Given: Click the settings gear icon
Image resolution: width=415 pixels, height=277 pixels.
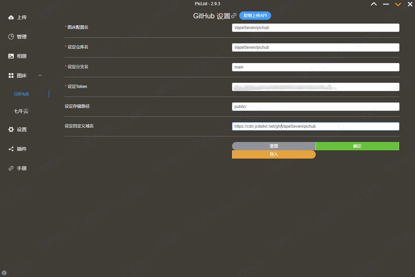Looking at the screenshot, I should tap(11, 129).
